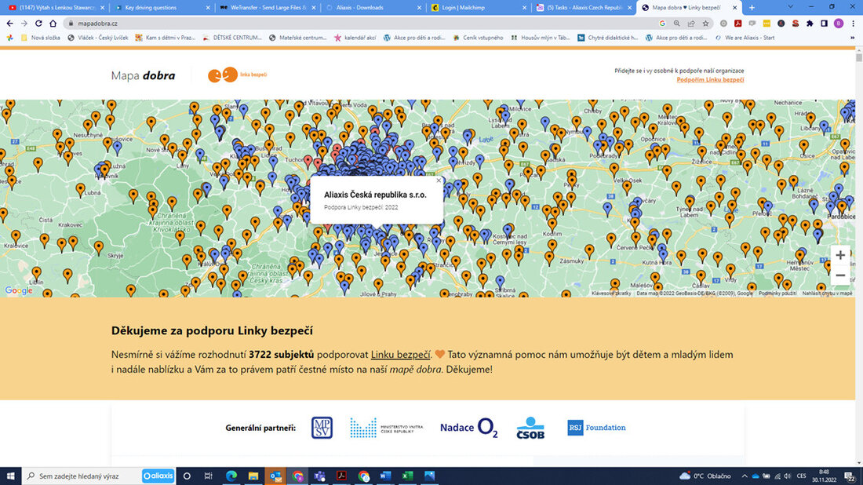Switch to the Tasks - Aliaxis Czech Republic tab
This screenshot has width=863, height=485.
pyautogui.click(x=584, y=8)
